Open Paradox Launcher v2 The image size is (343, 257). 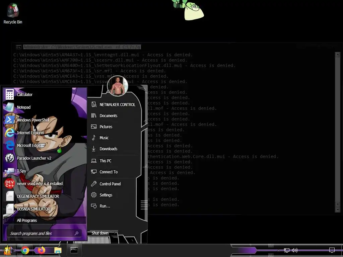coord(45,158)
